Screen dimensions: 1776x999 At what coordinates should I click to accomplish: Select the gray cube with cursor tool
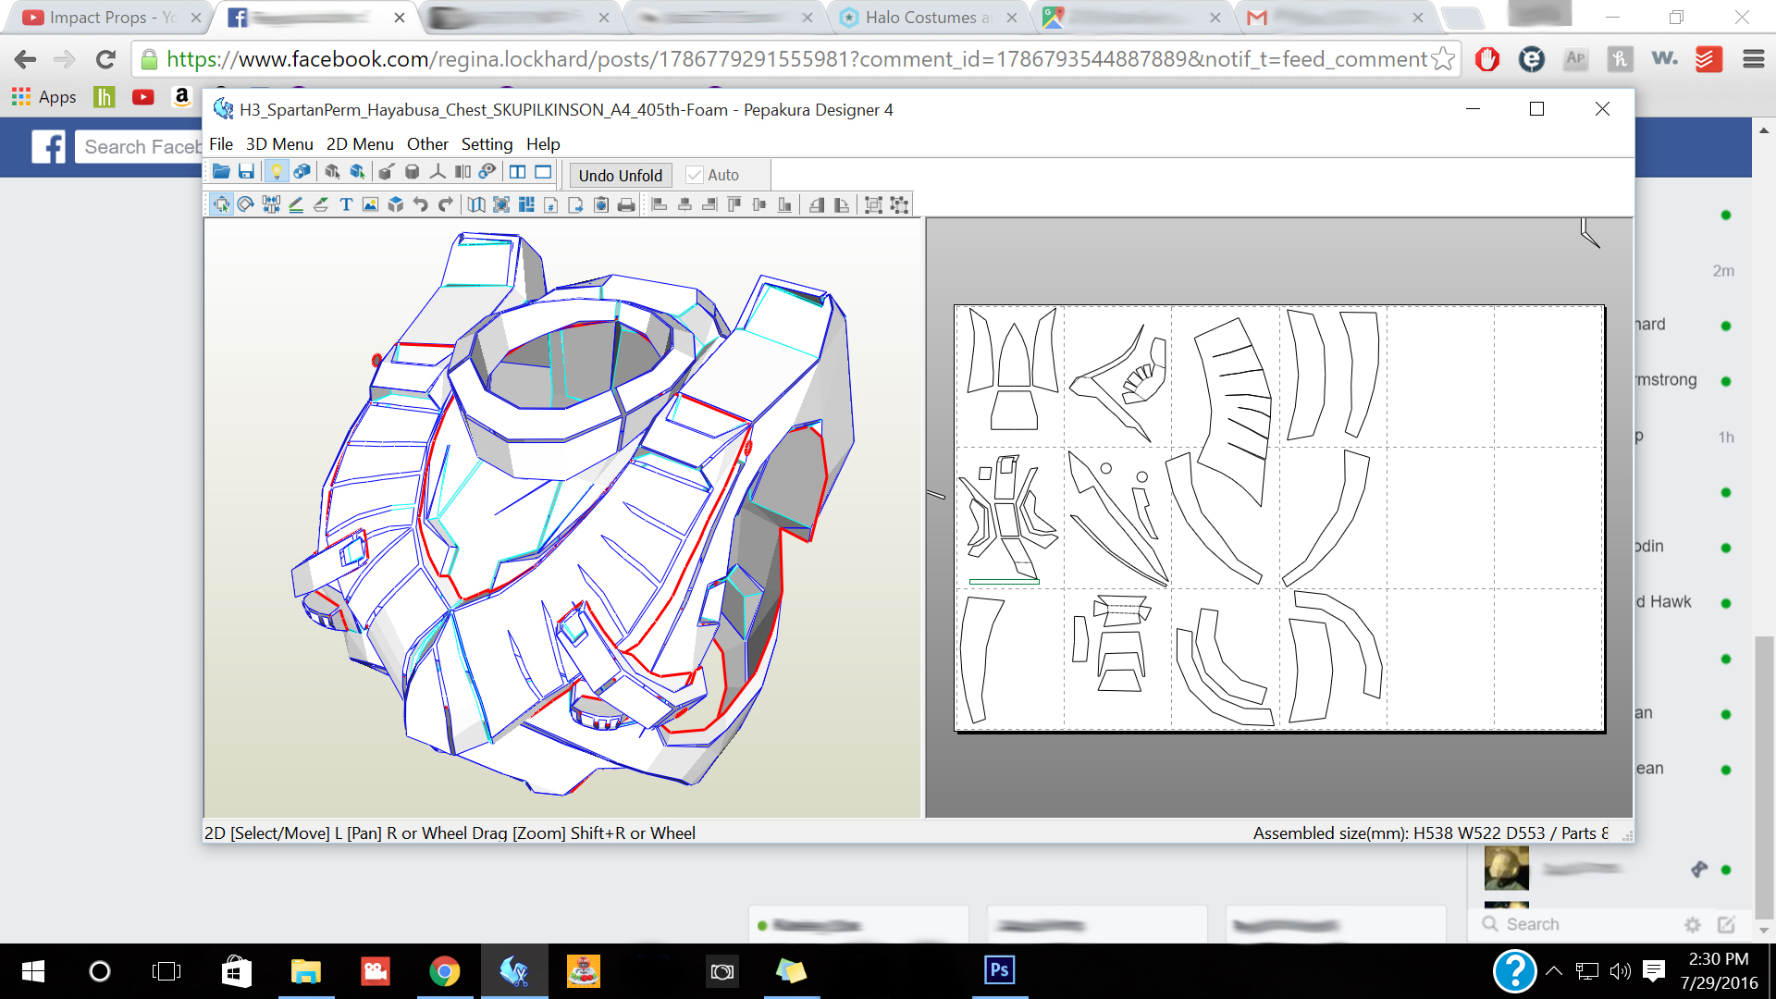click(332, 172)
